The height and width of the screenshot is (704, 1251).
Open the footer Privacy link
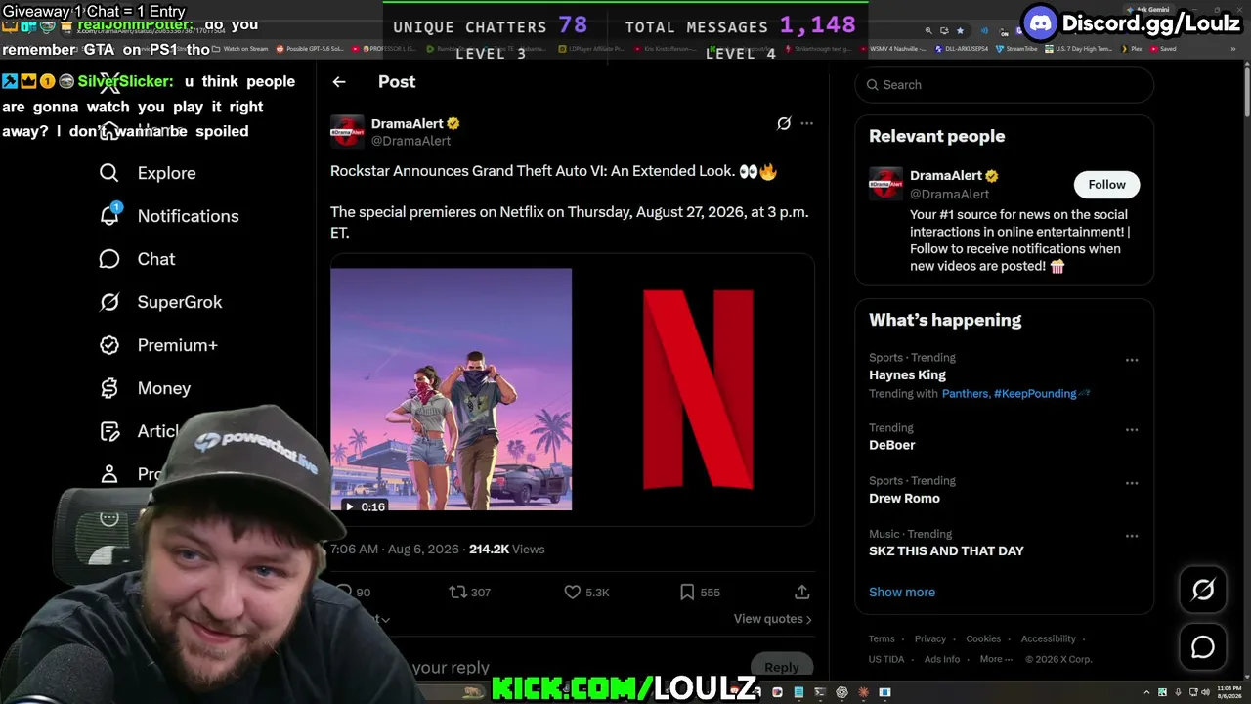930,638
